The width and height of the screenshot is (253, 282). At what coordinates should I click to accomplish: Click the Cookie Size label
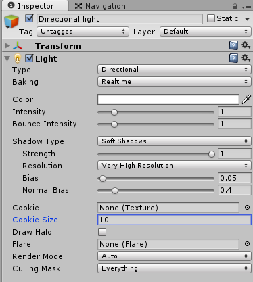pyautogui.click(x=35, y=220)
